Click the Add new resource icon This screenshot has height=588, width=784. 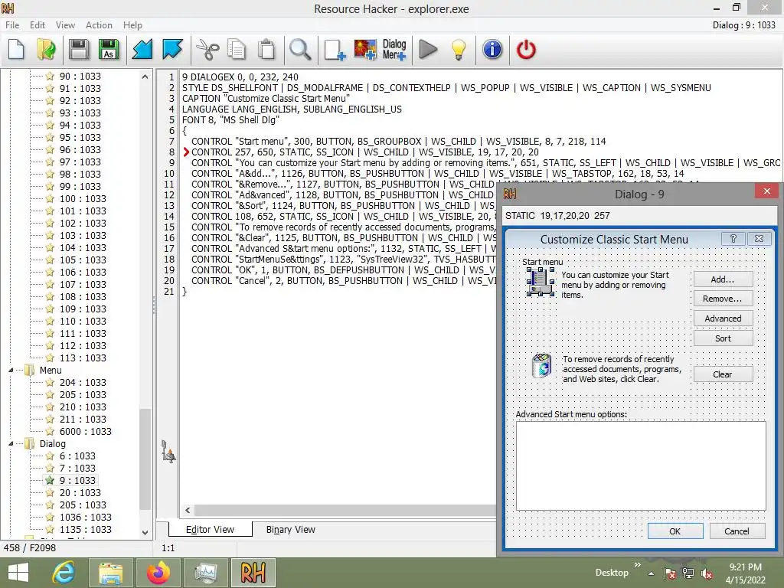pos(335,50)
